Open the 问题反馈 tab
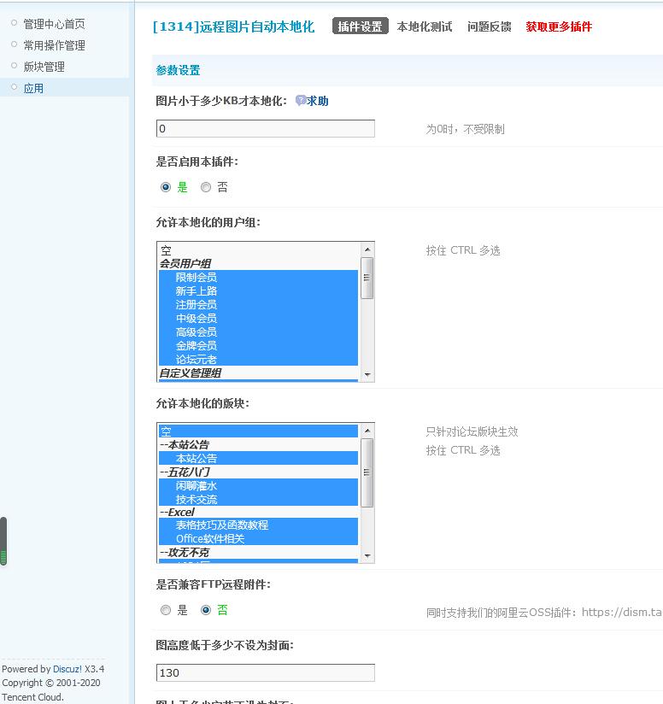The image size is (663, 704). [x=490, y=26]
